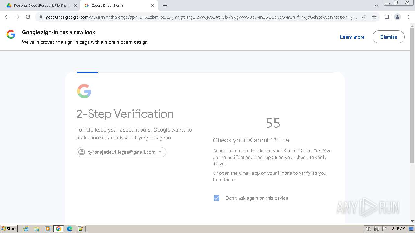The height and width of the screenshot is (233, 415).
Task: Open the Windows Start menu
Action: [9, 228]
